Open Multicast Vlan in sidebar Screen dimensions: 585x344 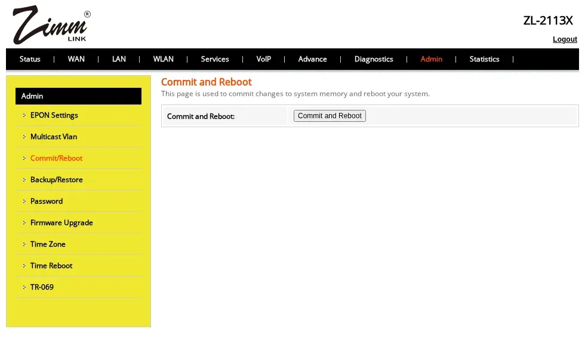[x=54, y=137]
